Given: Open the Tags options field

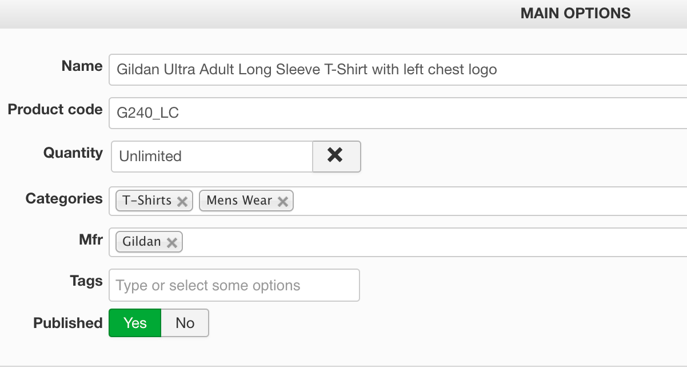Looking at the screenshot, I should pyautogui.click(x=234, y=285).
